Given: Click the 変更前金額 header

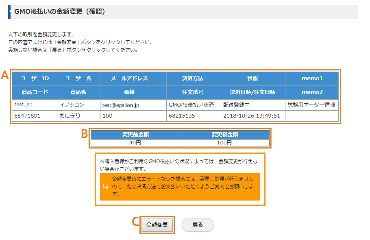Looking at the screenshot, I should 135,135.
